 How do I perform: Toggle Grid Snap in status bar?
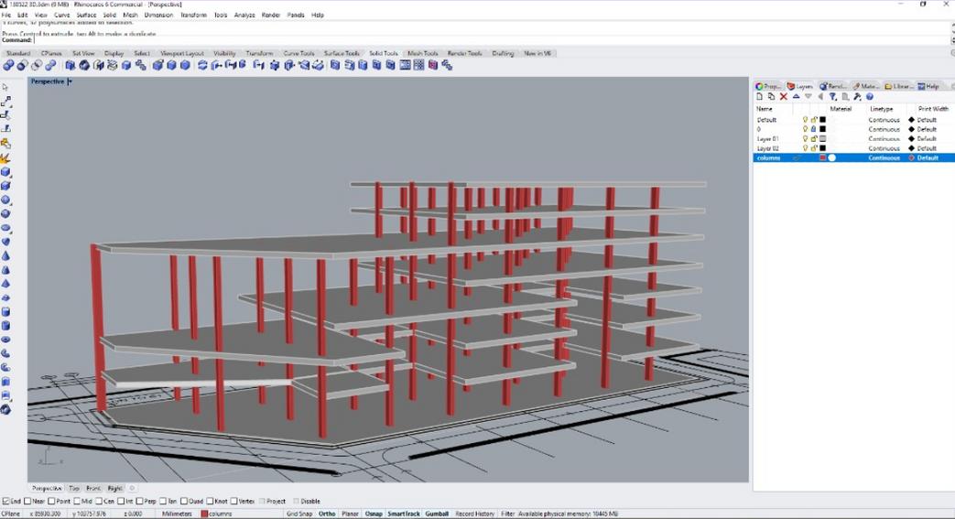(299, 514)
